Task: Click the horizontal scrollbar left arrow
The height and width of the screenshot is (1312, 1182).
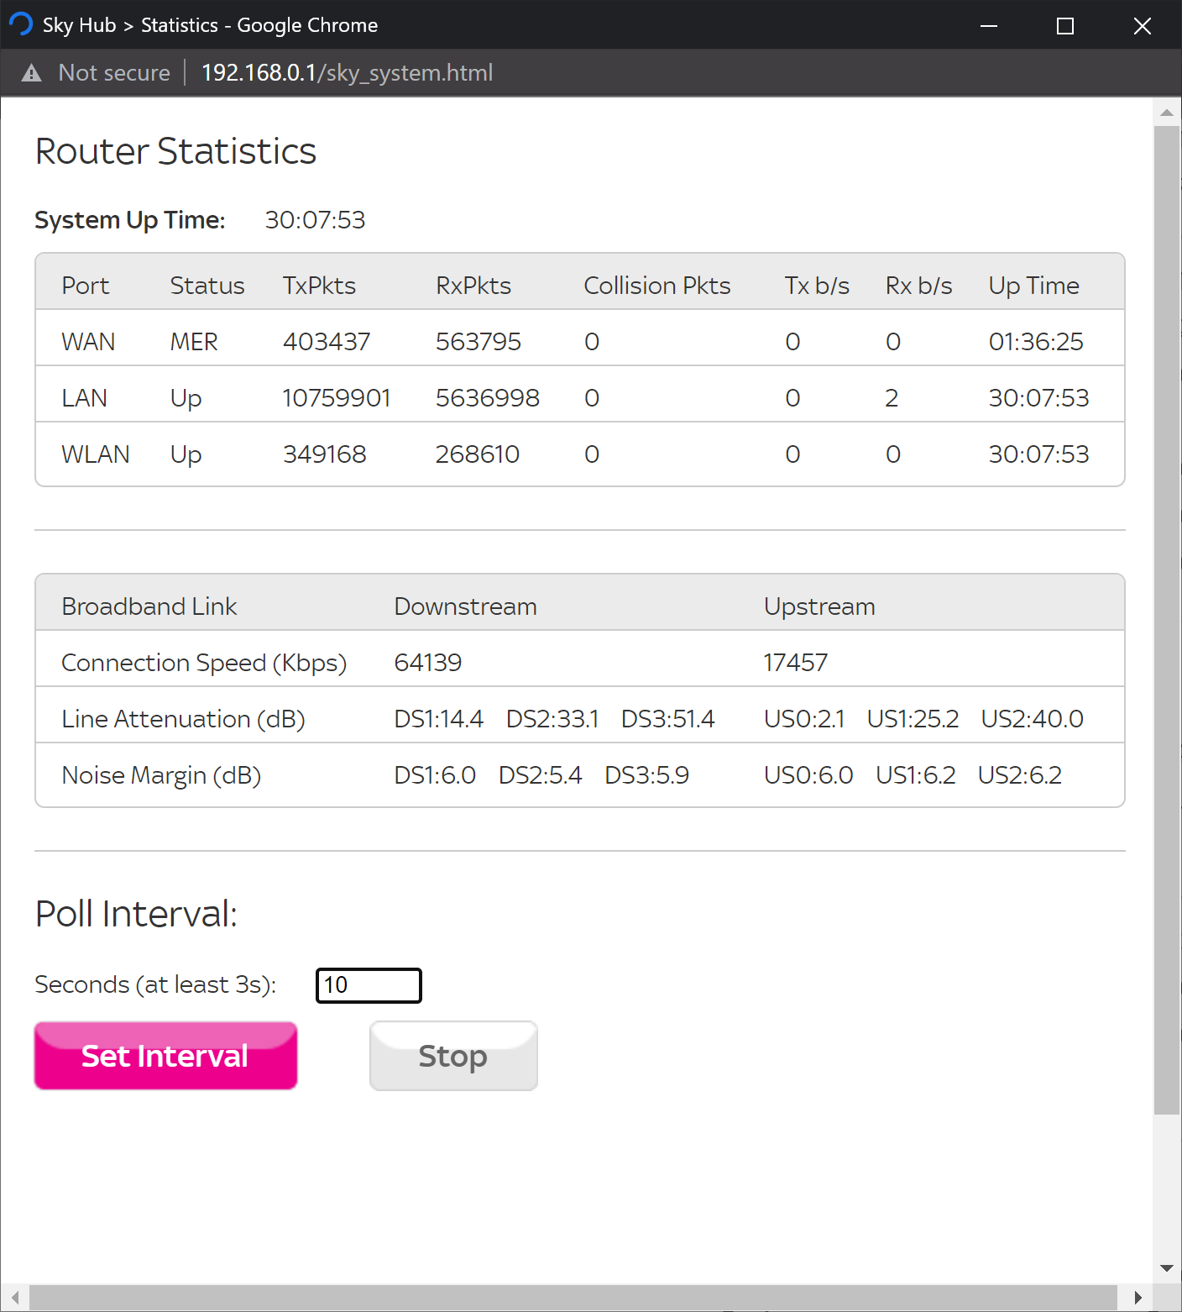Action: [x=15, y=1297]
